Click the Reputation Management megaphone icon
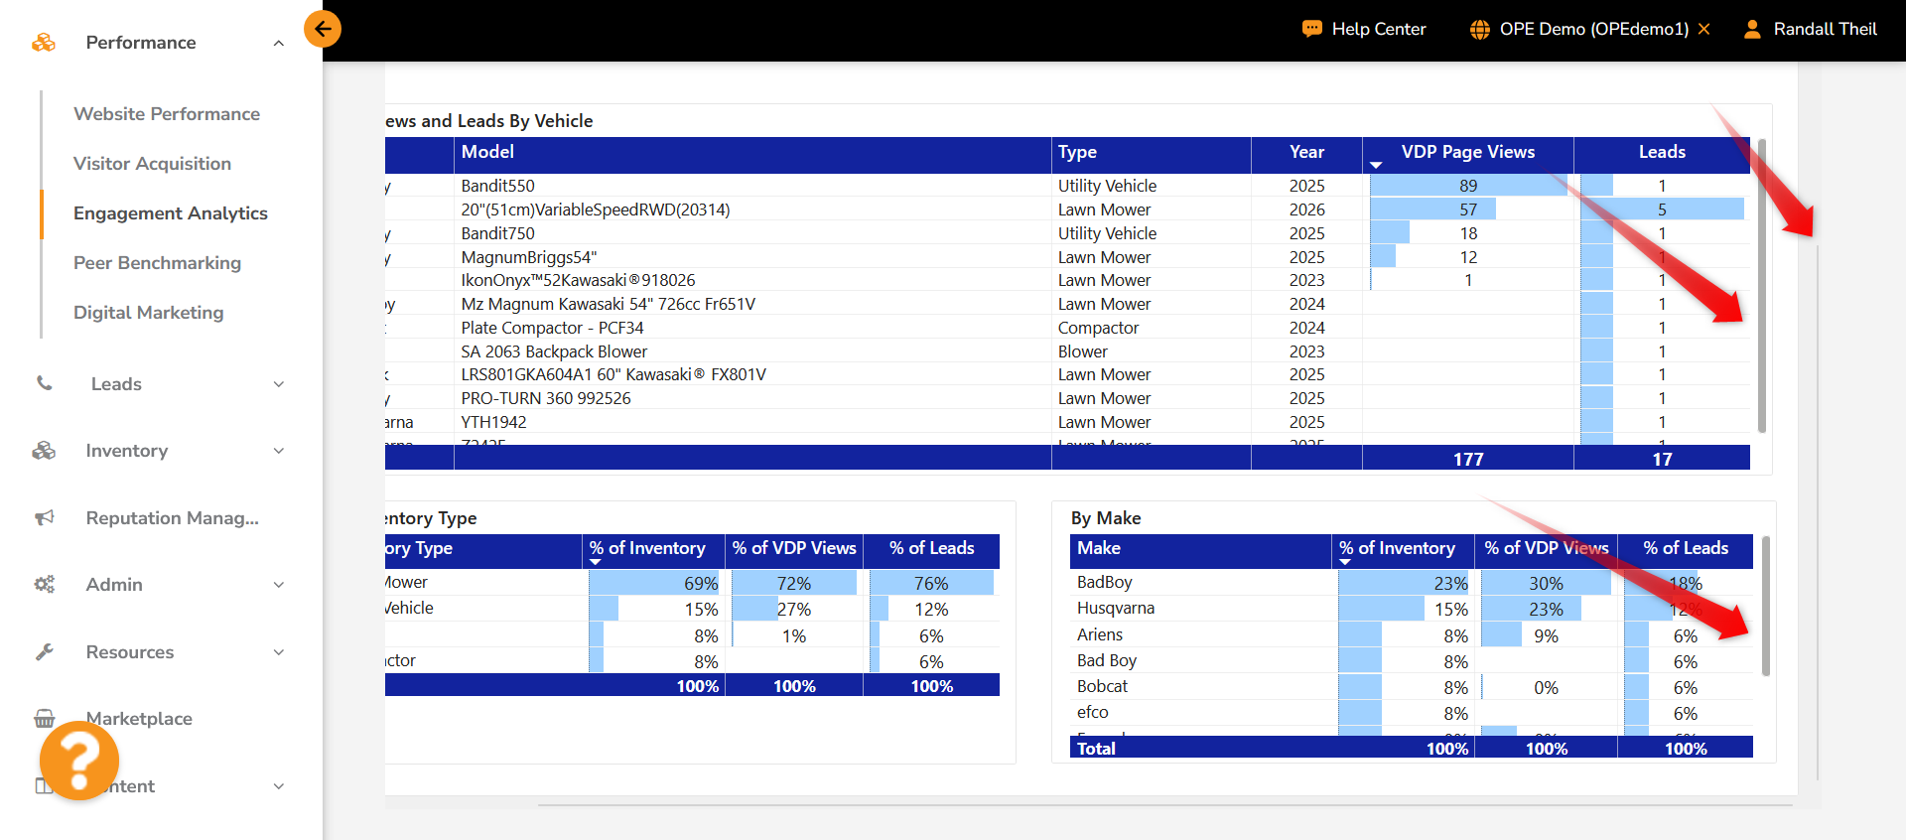 (x=45, y=517)
